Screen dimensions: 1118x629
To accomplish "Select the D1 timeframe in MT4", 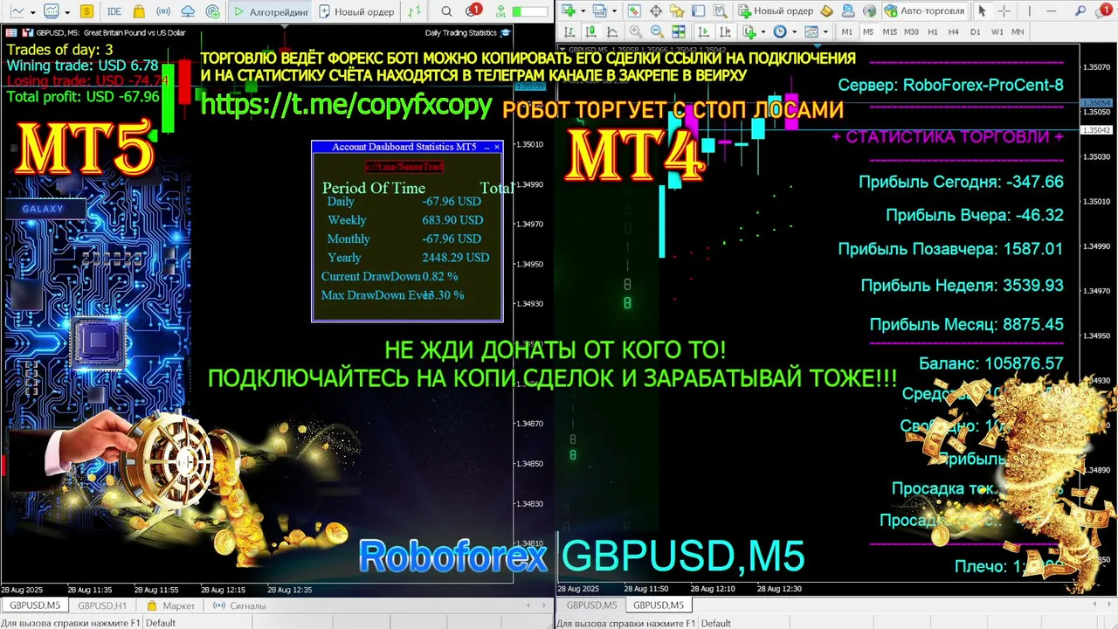I will [x=976, y=31].
